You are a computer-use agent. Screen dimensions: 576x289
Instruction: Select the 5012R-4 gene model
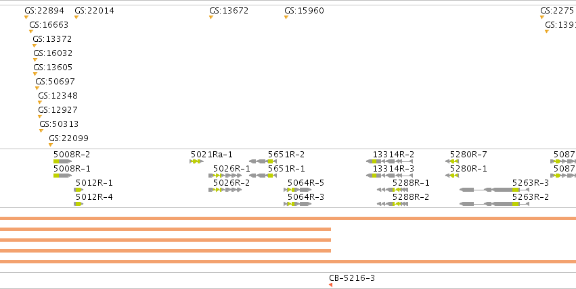tap(79, 204)
